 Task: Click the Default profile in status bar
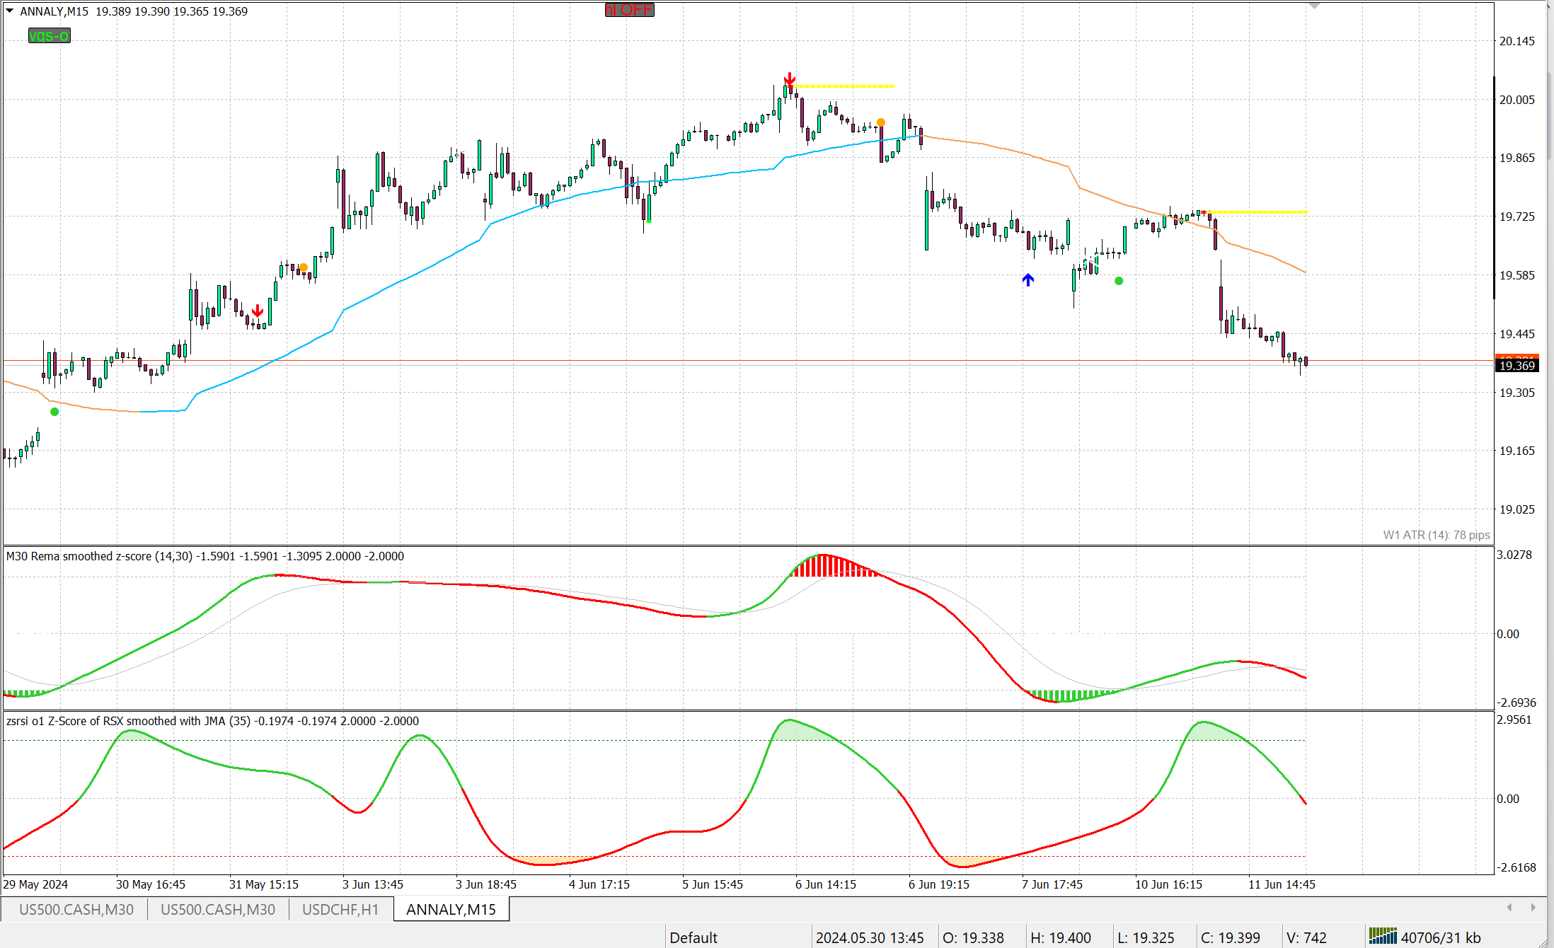tap(693, 937)
